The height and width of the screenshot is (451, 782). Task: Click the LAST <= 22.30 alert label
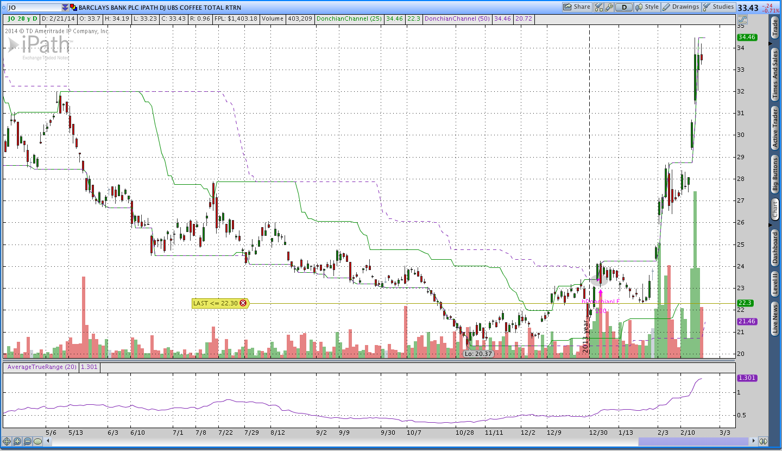[216, 303]
